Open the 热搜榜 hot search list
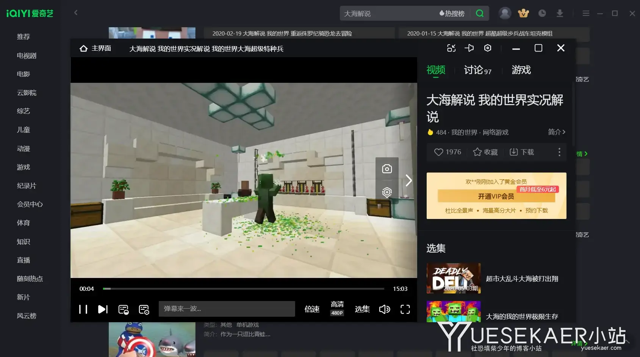This screenshot has height=357, width=640. coord(452,14)
